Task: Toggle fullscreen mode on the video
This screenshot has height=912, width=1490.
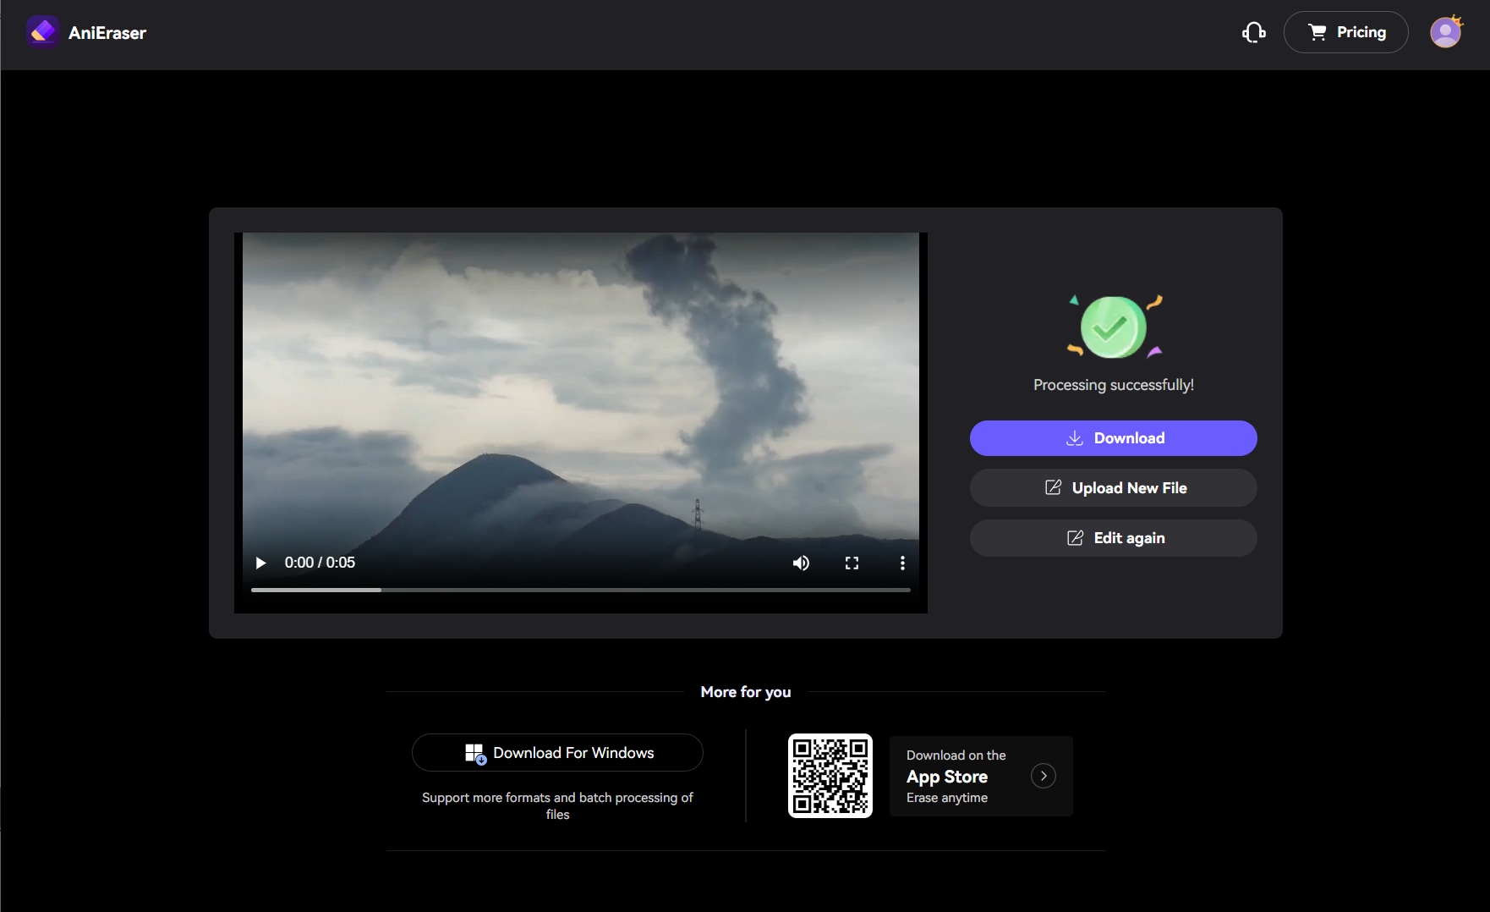Action: [852, 563]
